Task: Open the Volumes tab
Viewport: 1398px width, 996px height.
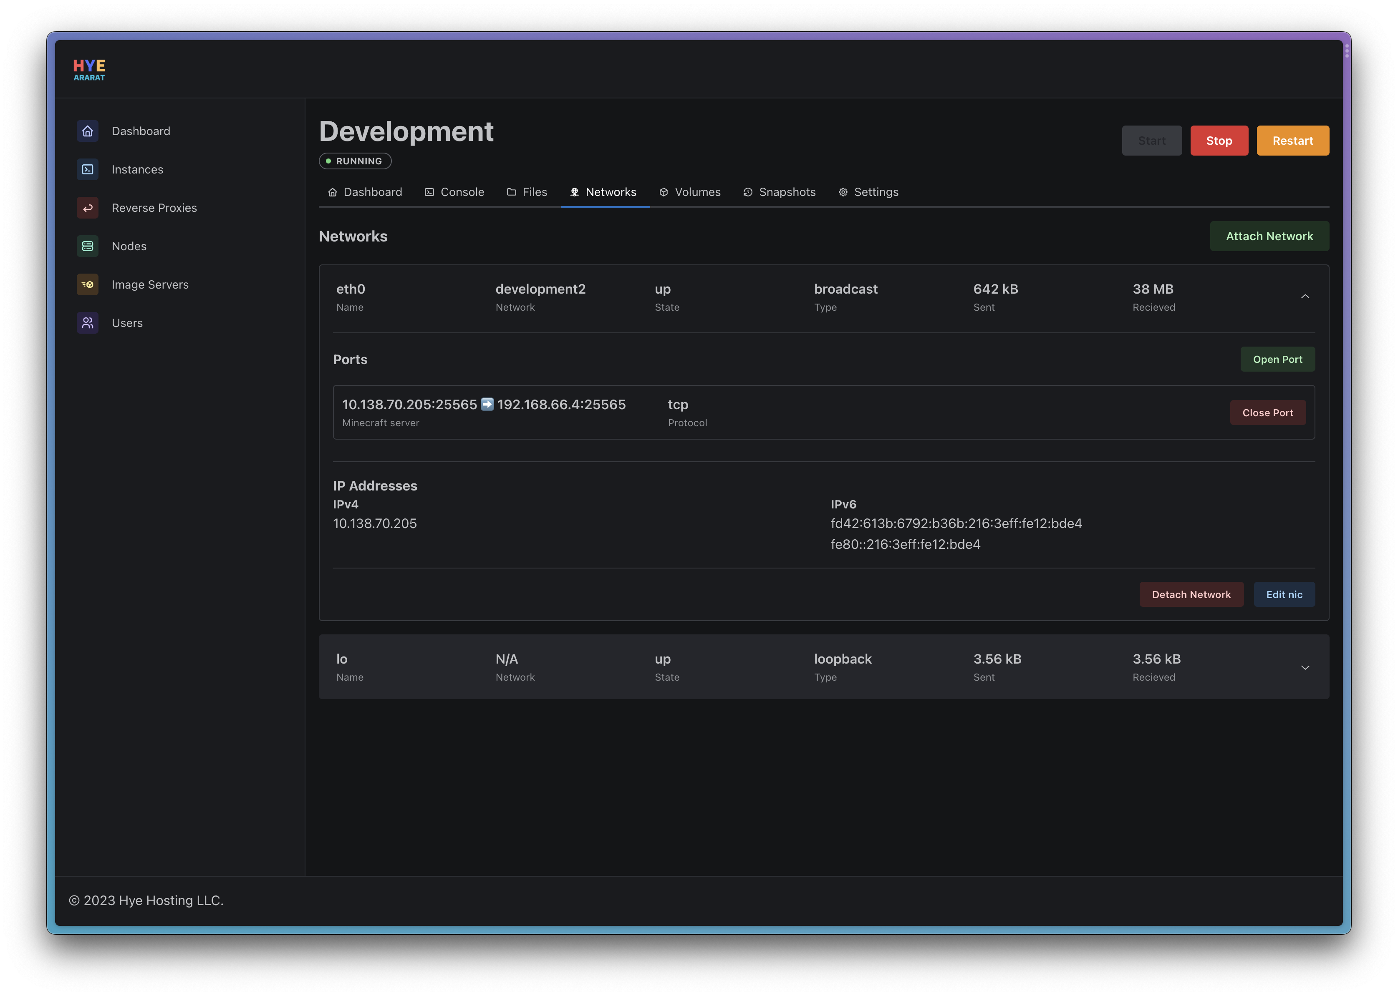Action: [690, 192]
